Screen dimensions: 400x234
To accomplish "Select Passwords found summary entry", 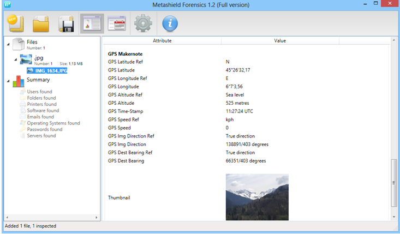I will point(44,129).
